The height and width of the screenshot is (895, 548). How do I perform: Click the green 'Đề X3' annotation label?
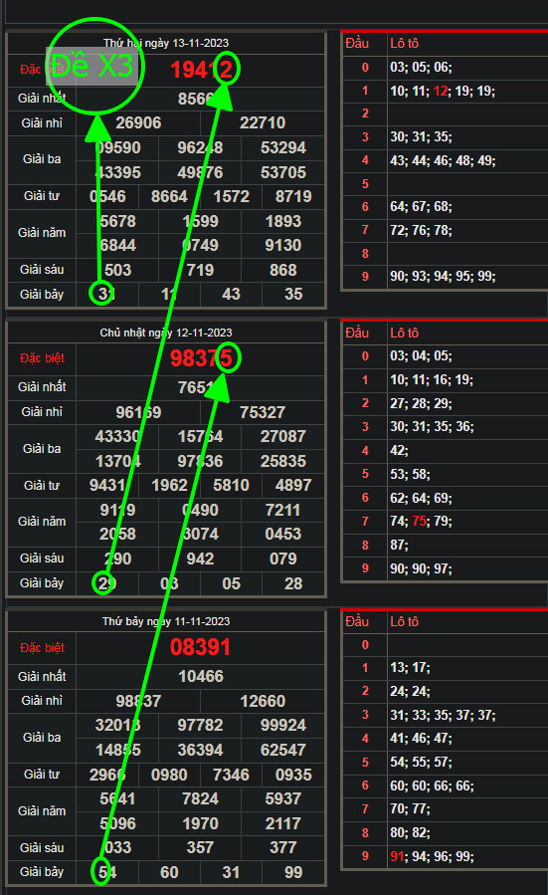tap(92, 67)
